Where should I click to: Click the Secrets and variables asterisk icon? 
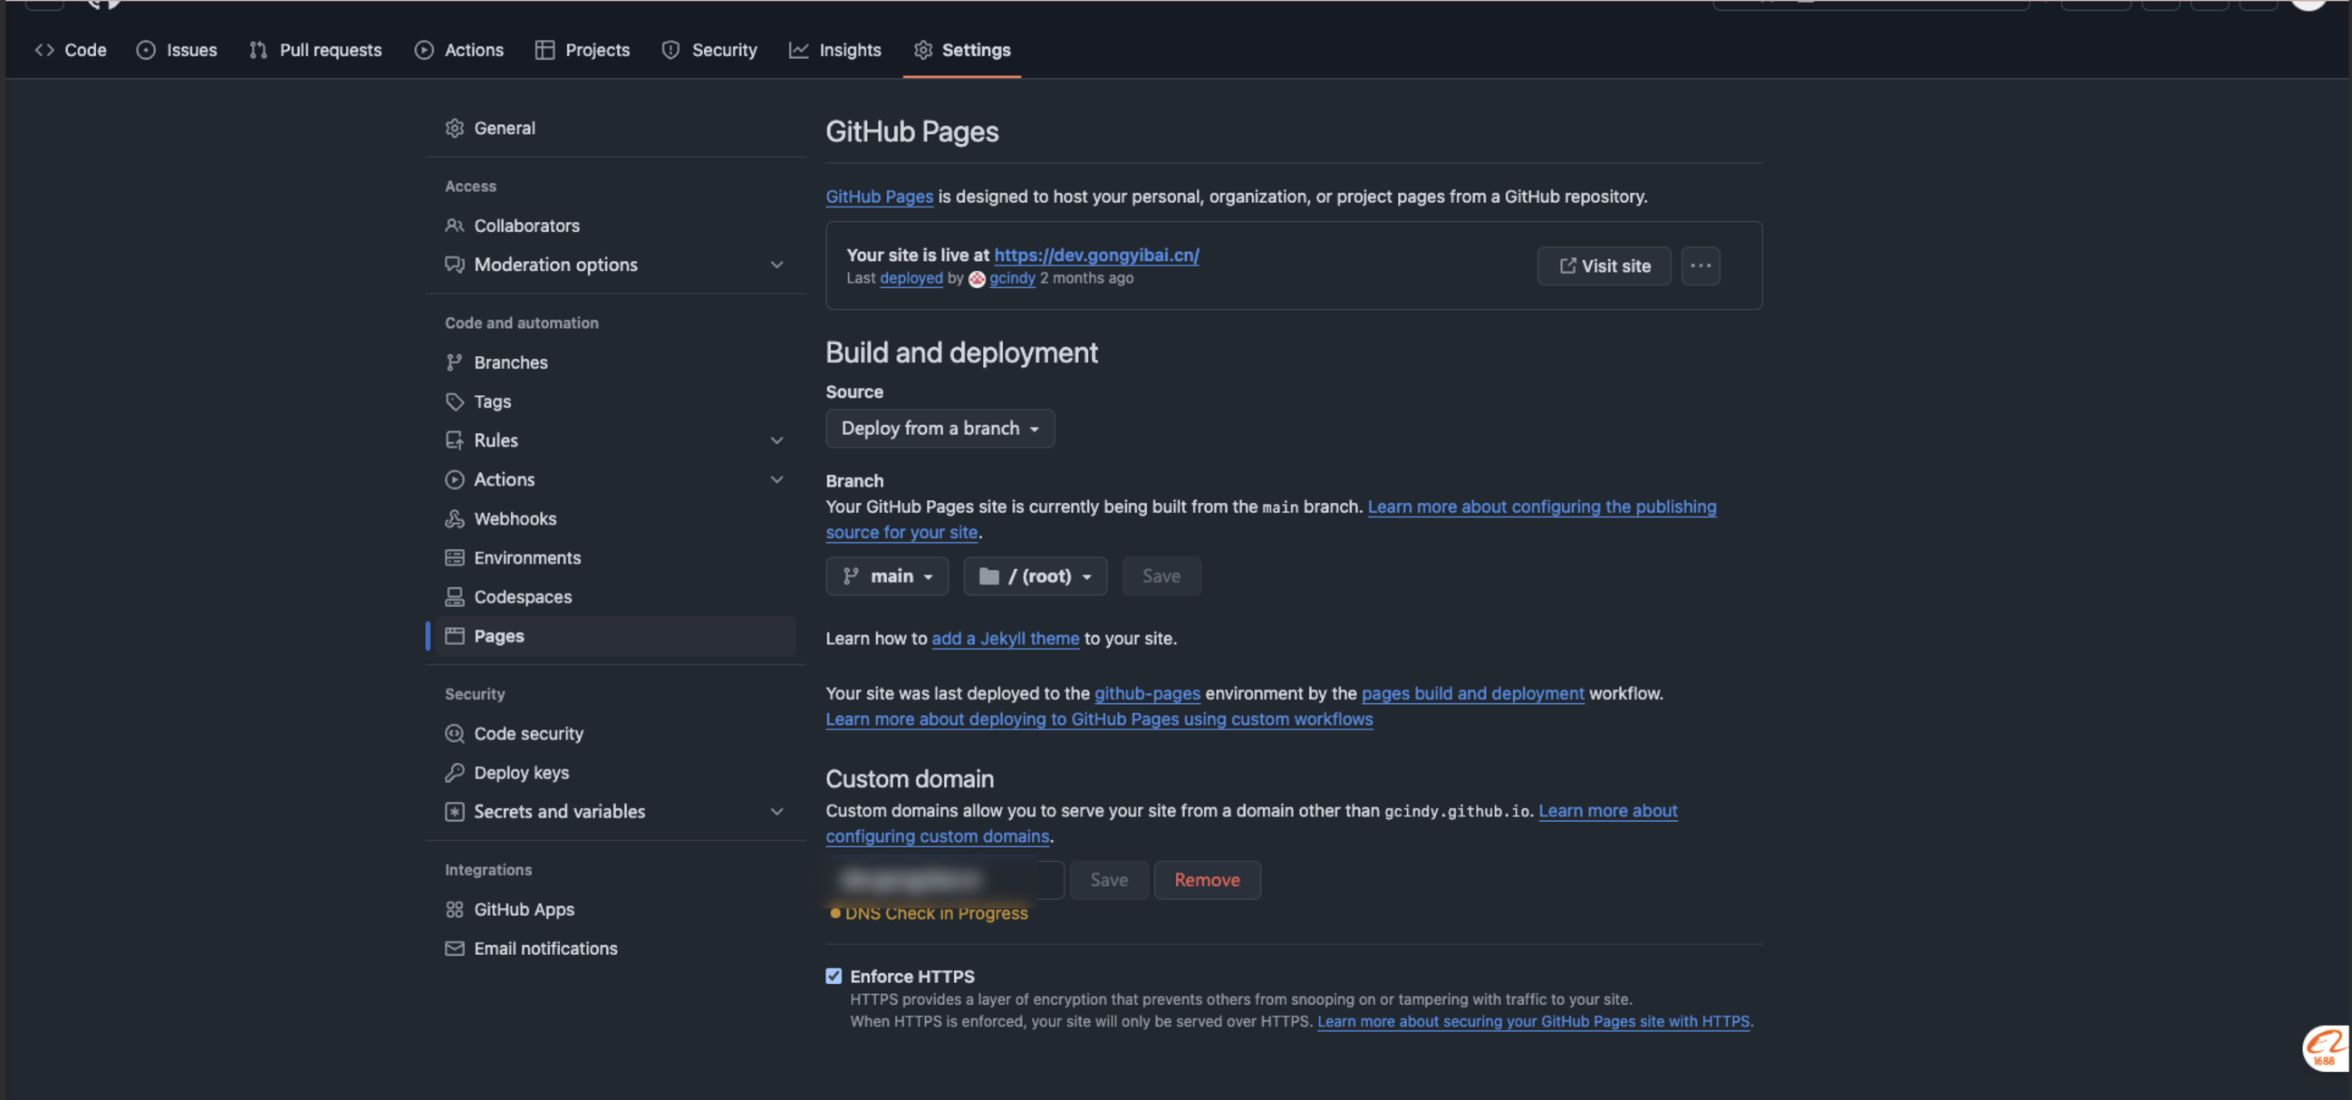pos(455,812)
